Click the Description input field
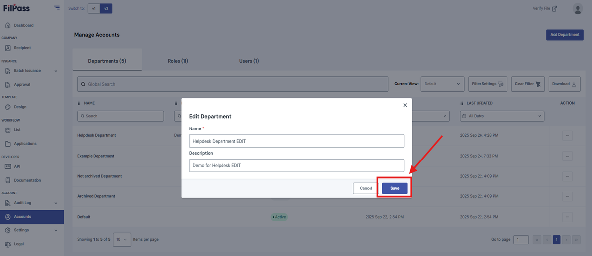Image resolution: width=592 pixels, height=256 pixels. (x=296, y=165)
